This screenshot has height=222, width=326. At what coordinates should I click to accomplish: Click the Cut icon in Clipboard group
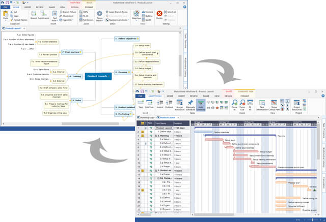[x=12, y=12]
